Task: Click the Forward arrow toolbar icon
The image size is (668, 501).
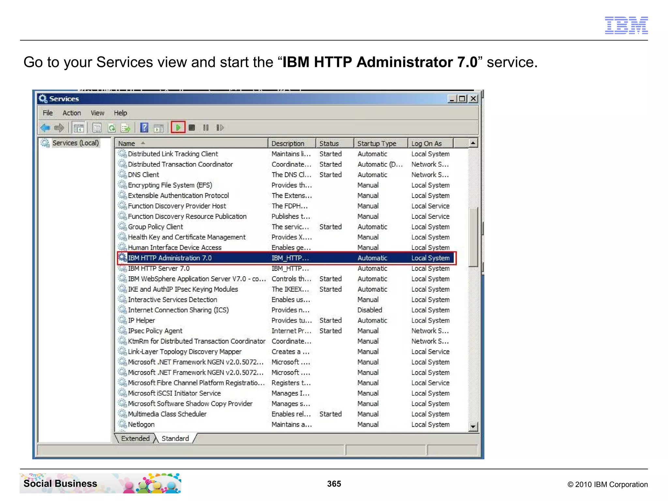Action: point(59,128)
